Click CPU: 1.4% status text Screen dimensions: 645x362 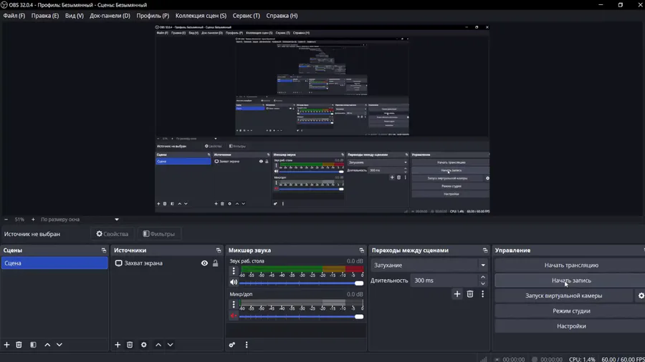click(582, 359)
